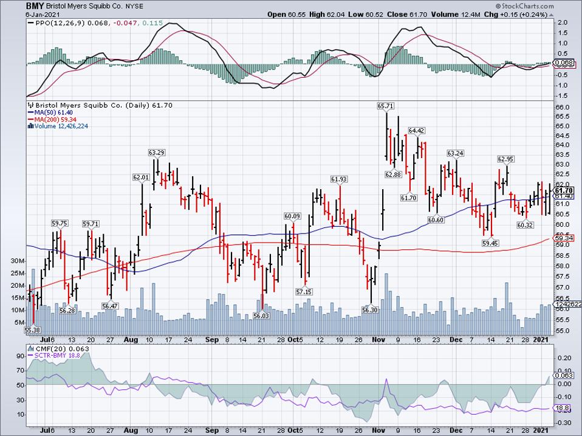582x436 pixels.
Task: Click the 63.24 price label
Action: pyautogui.click(x=456, y=153)
